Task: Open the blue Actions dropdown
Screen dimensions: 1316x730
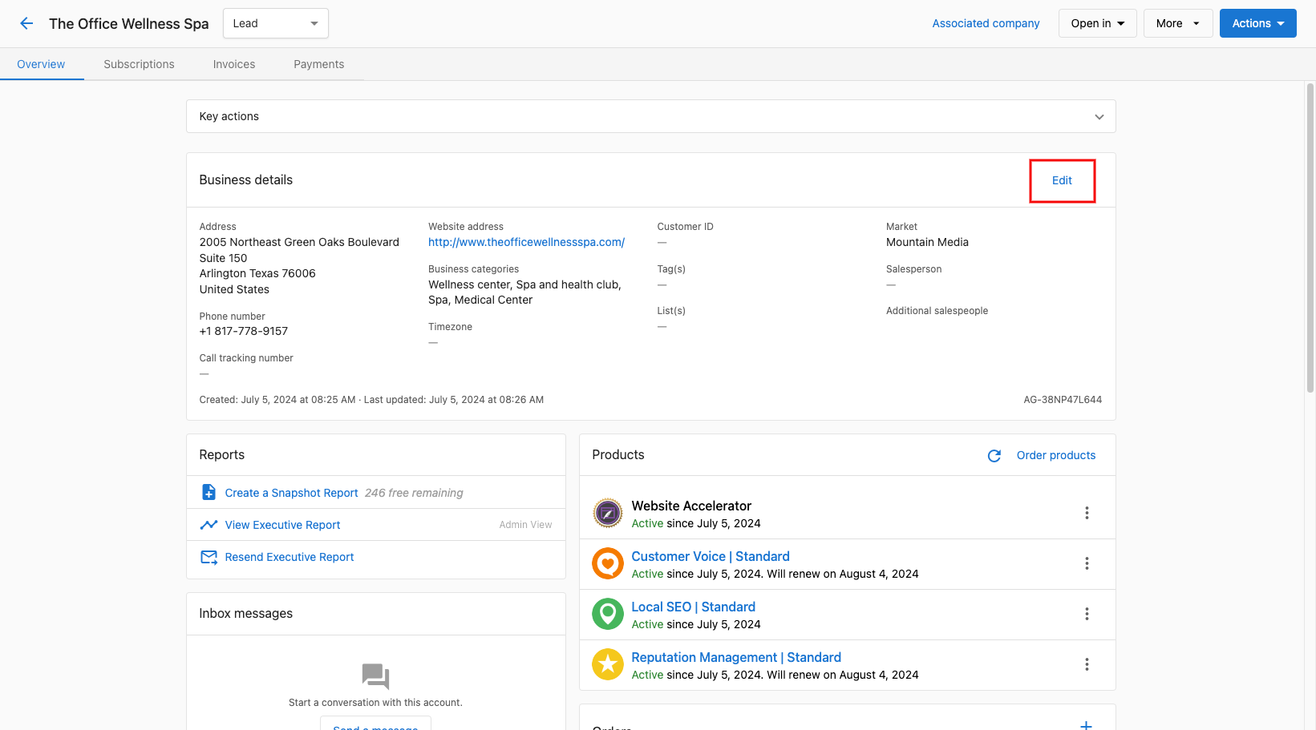Action: point(1257,23)
